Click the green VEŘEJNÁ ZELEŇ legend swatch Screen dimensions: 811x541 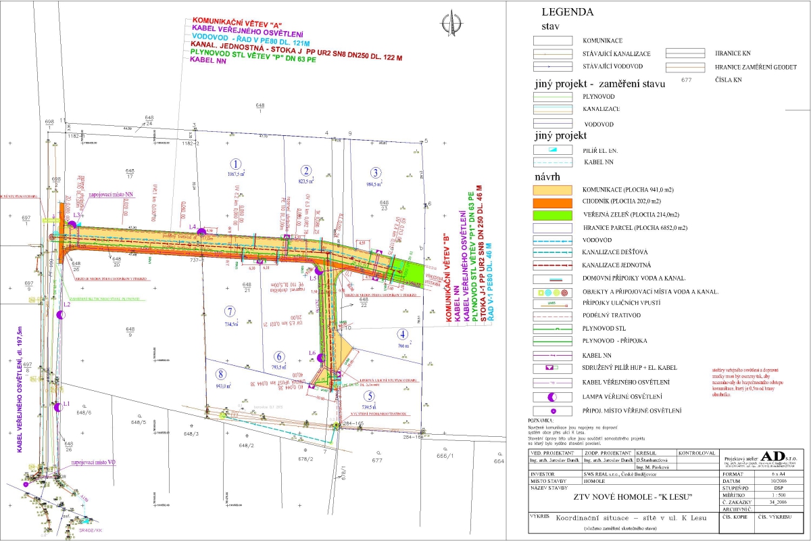click(553, 215)
